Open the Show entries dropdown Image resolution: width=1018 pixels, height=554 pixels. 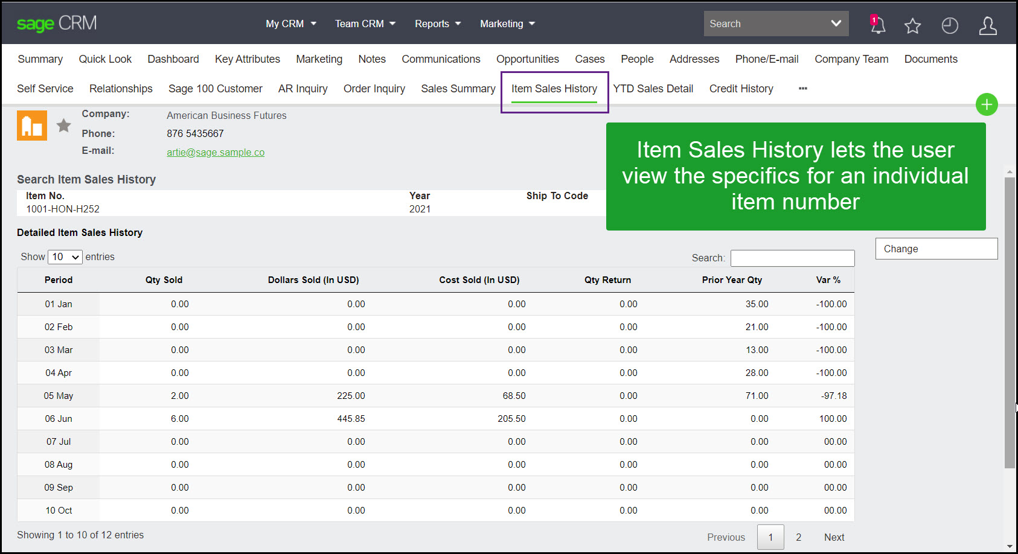[65, 256]
